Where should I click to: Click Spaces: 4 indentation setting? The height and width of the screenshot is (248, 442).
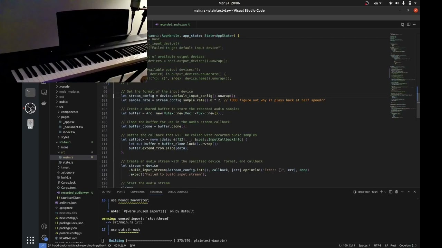[364, 246]
